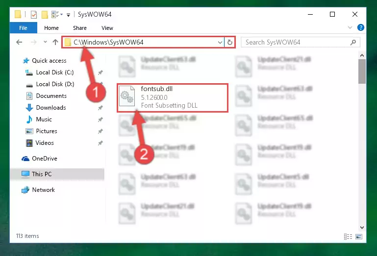Open Downloads in the navigation pane

coord(51,108)
